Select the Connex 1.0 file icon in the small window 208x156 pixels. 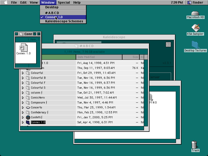point(23,48)
